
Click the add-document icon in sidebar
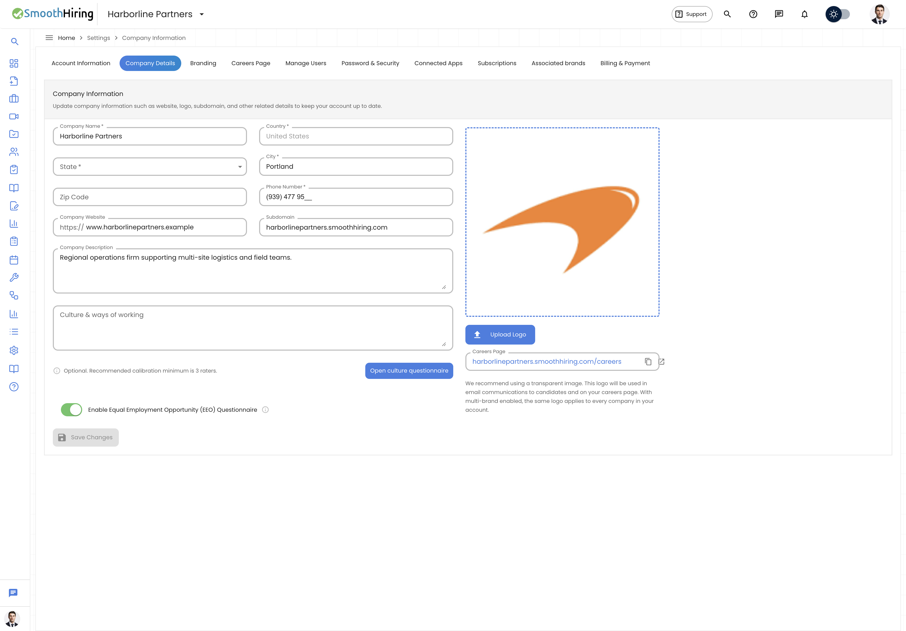click(x=14, y=81)
